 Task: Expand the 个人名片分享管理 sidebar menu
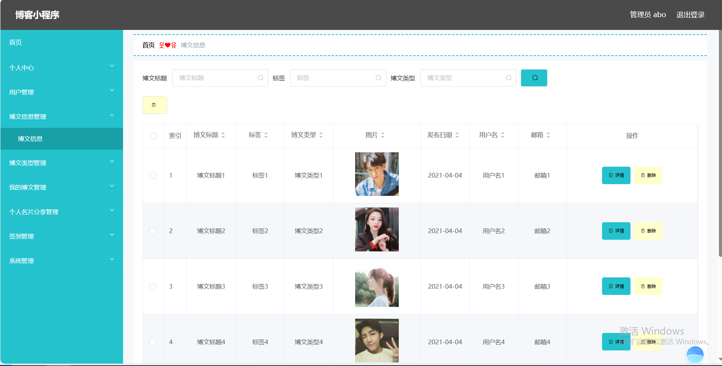click(x=62, y=212)
